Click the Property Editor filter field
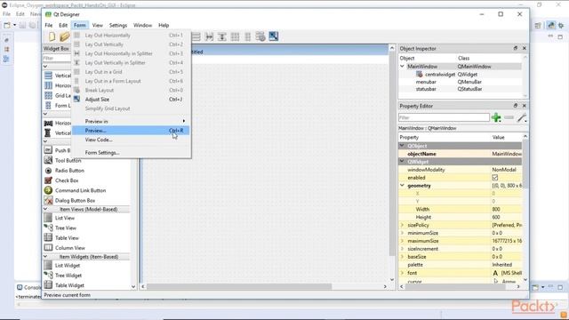The height and width of the screenshot is (320, 569). (444, 117)
